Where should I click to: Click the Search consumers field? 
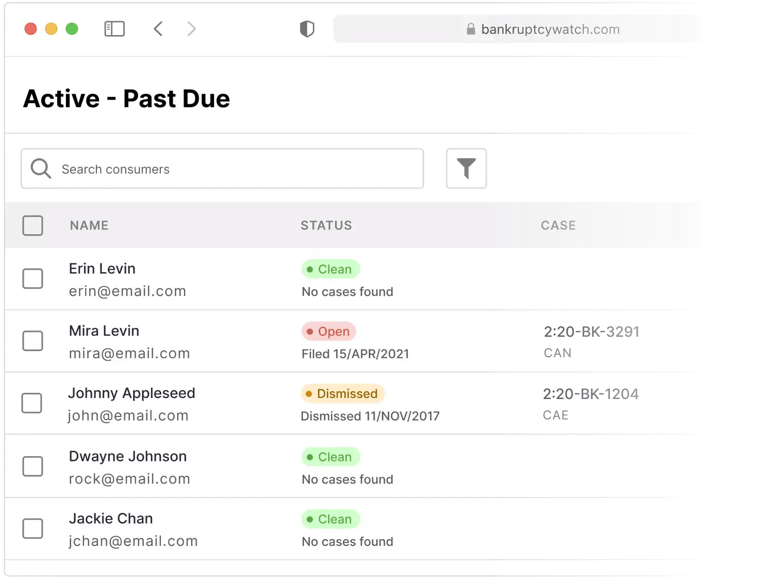237,169
